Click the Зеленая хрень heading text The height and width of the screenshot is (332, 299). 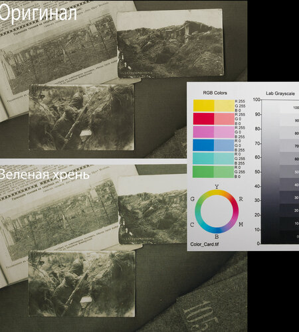click(45, 175)
